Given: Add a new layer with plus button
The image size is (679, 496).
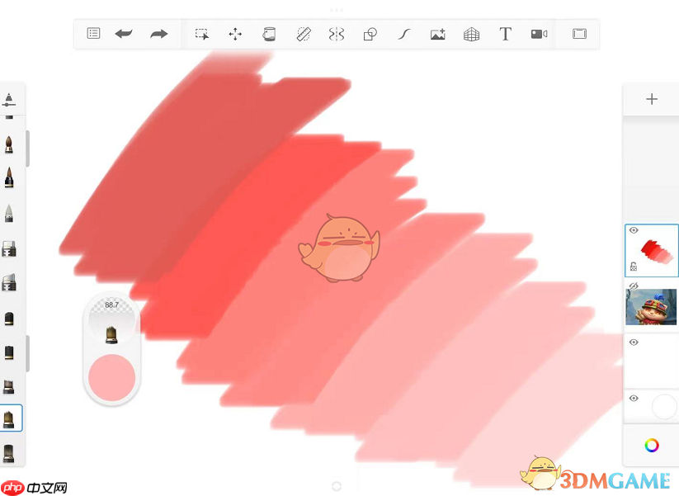Looking at the screenshot, I should coord(651,99).
